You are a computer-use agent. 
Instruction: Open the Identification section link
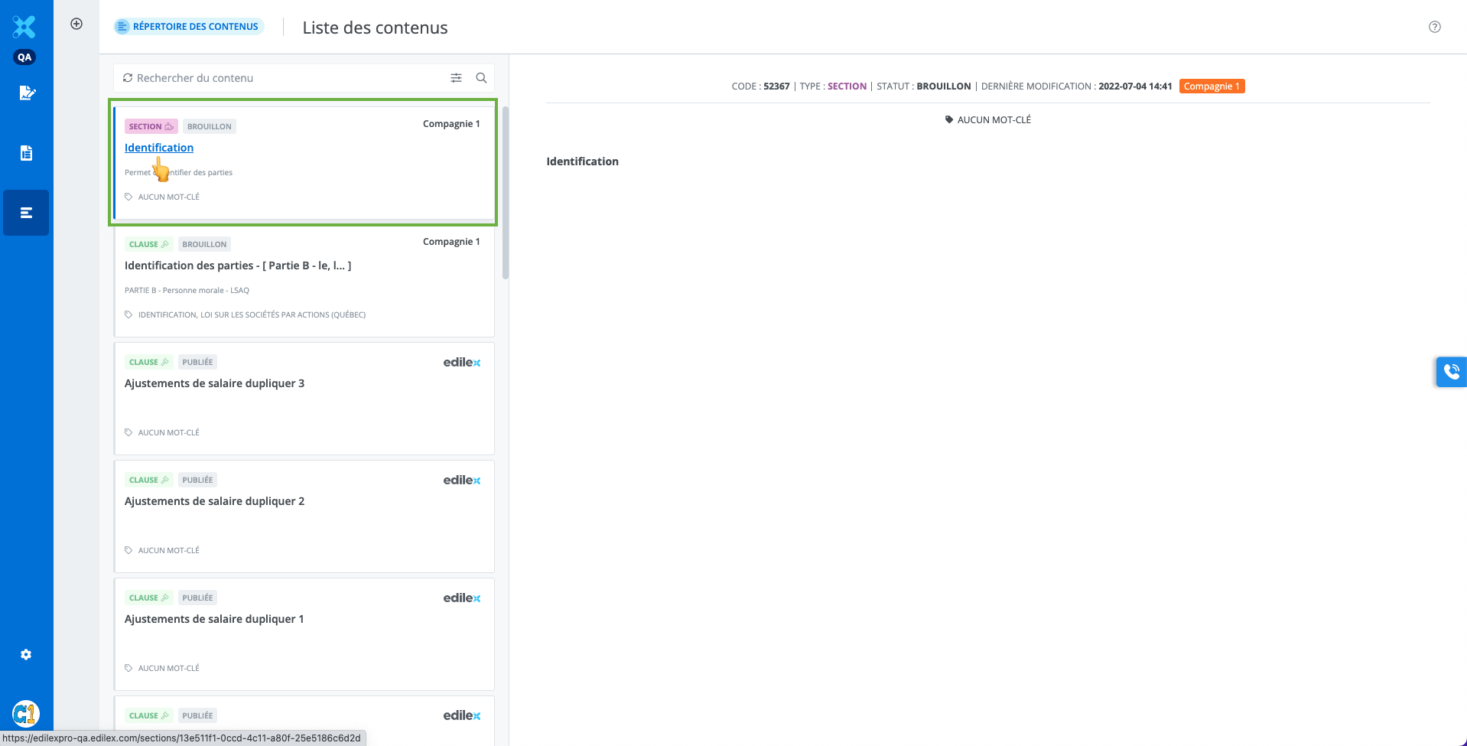point(159,148)
